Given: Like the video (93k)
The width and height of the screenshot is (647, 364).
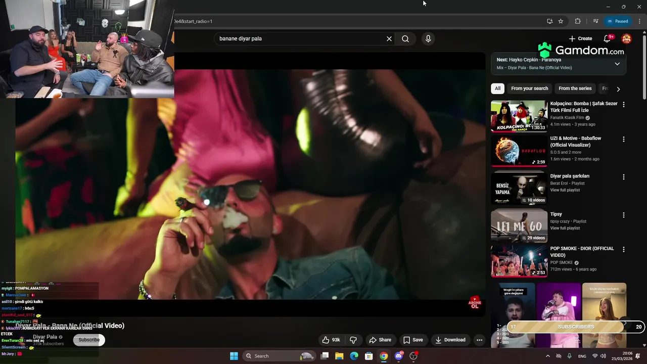Looking at the screenshot, I should (331, 340).
